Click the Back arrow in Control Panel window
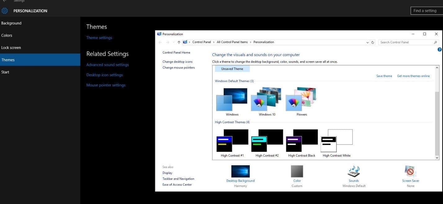The width and height of the screenshot is (443, 204). [160, 42]
